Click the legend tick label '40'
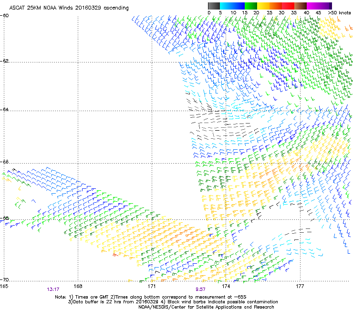Image resolution: width=353 pixels, height=310 pixels. pyautogui.click(x=306, y=13)
